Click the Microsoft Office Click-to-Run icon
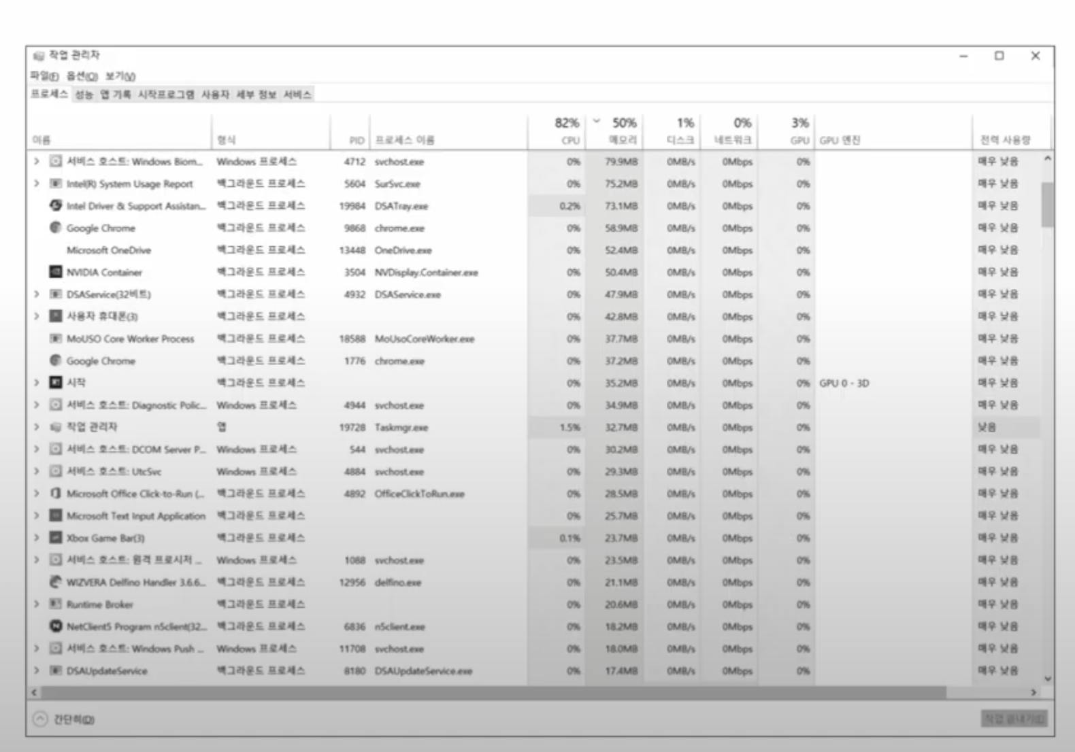This screenshot has height=752, width=1075. [56, 494]
